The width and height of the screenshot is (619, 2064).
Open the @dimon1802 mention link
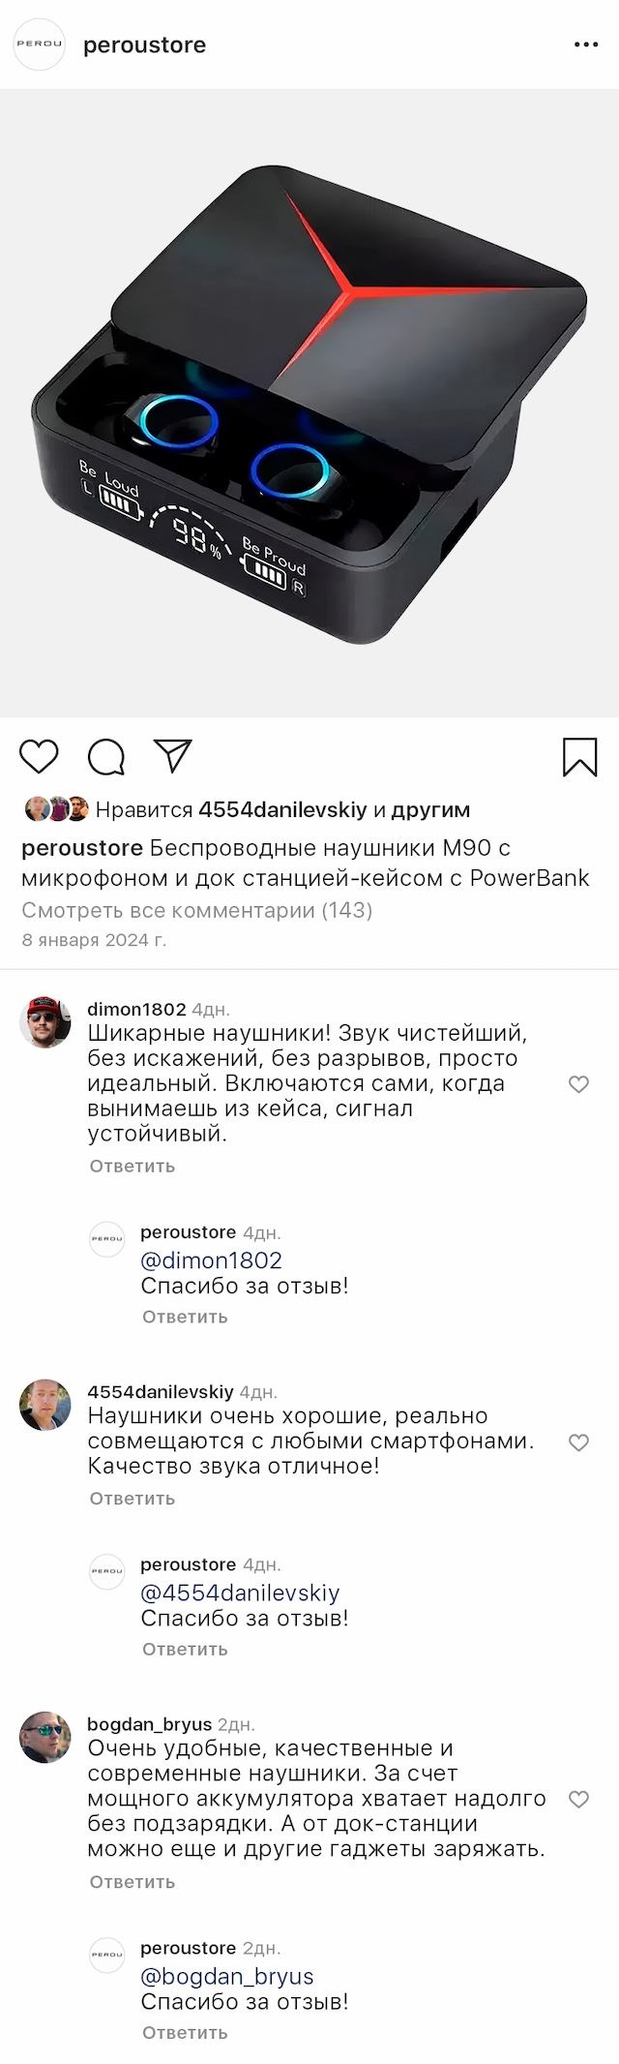pyautogui.click(x=211, y=1260)
